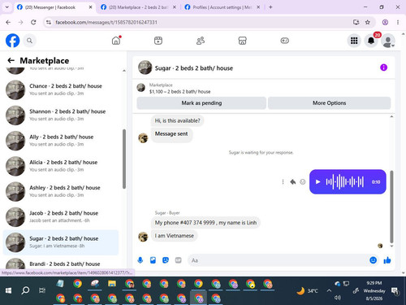Viewport: 406px width, 305px height.
Task: Open the Facebook search magnifier
Action: (29, 41)
